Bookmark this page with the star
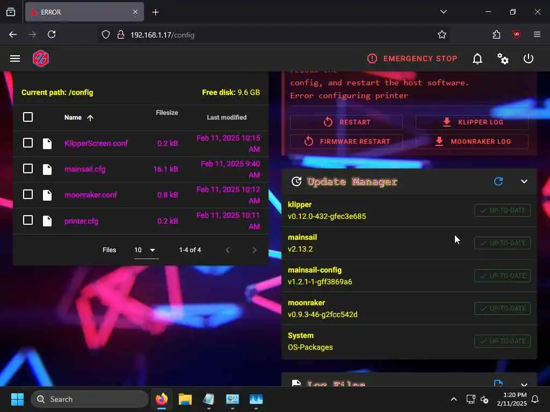This screenshot has width=550, height=412. pos(442,34)
